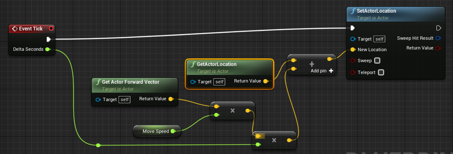Click SetActorLocation Return Value pin
The width and height of the screenshot is (453, 154).
click(x=438, y=48)
